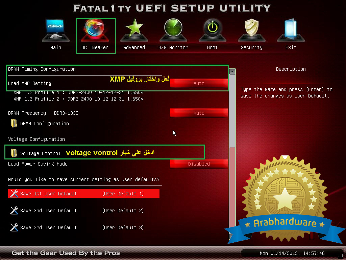The image size is (346, 260).
Task: Open the Security shield icon
Action: [x=251, y=30]
